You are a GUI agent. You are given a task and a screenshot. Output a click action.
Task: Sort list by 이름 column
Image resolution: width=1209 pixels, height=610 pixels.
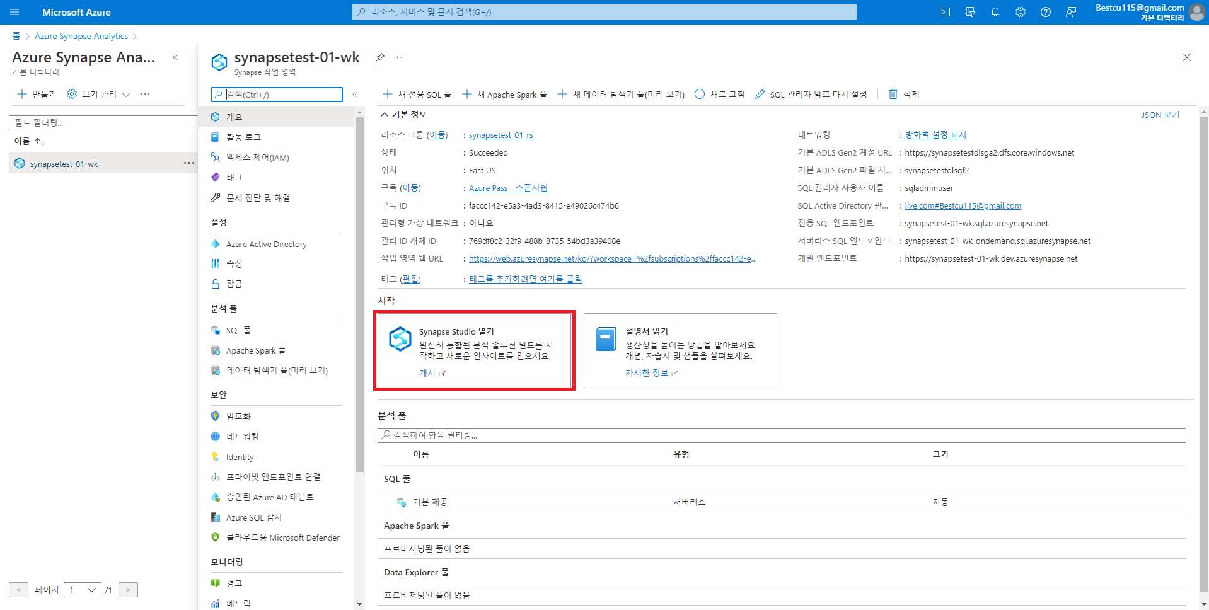(29, 141)
